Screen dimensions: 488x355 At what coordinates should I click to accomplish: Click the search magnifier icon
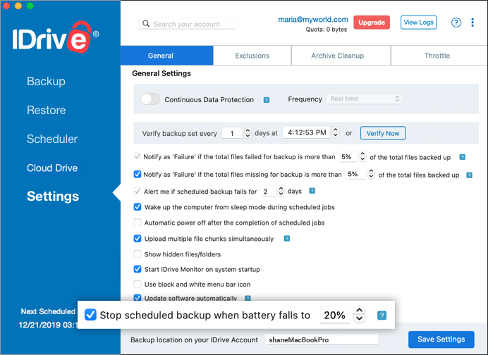pos(146,24)
